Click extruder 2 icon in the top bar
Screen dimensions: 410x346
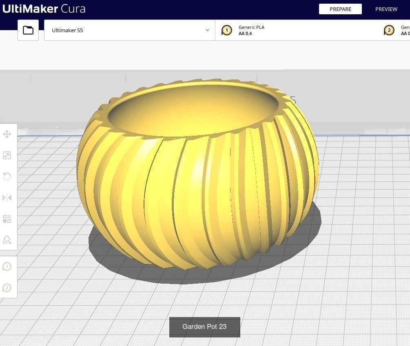pyautogui.click(x=389, y=30)
